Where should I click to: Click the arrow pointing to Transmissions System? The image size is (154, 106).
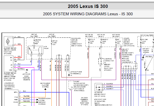pos(37,100)
